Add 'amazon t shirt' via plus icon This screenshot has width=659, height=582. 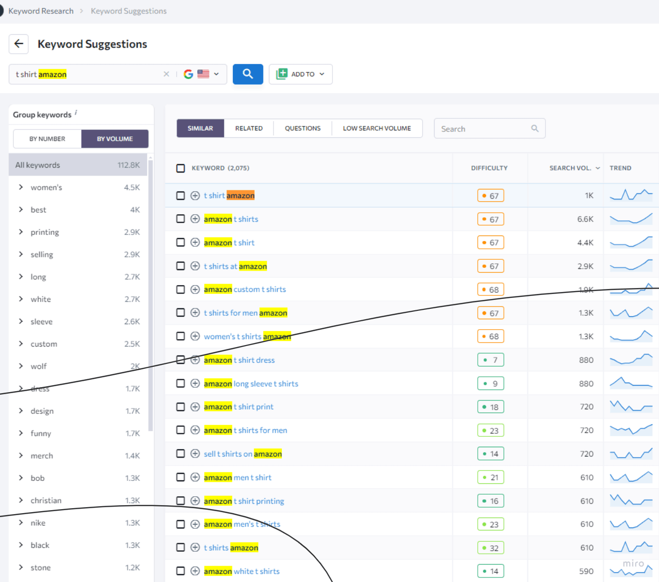(195, 242)
